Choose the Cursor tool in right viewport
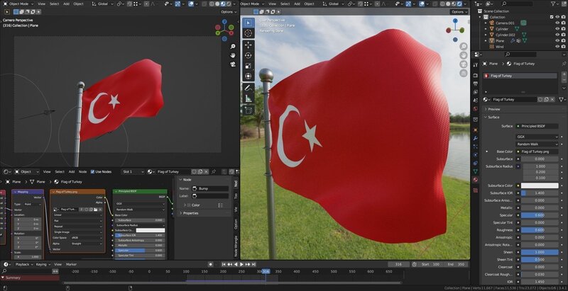The image size is (568, 291). tap(248, 34)
